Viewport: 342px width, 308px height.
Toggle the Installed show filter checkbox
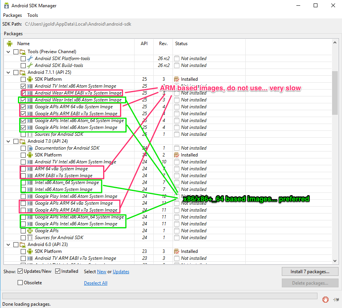pos(58,271)
